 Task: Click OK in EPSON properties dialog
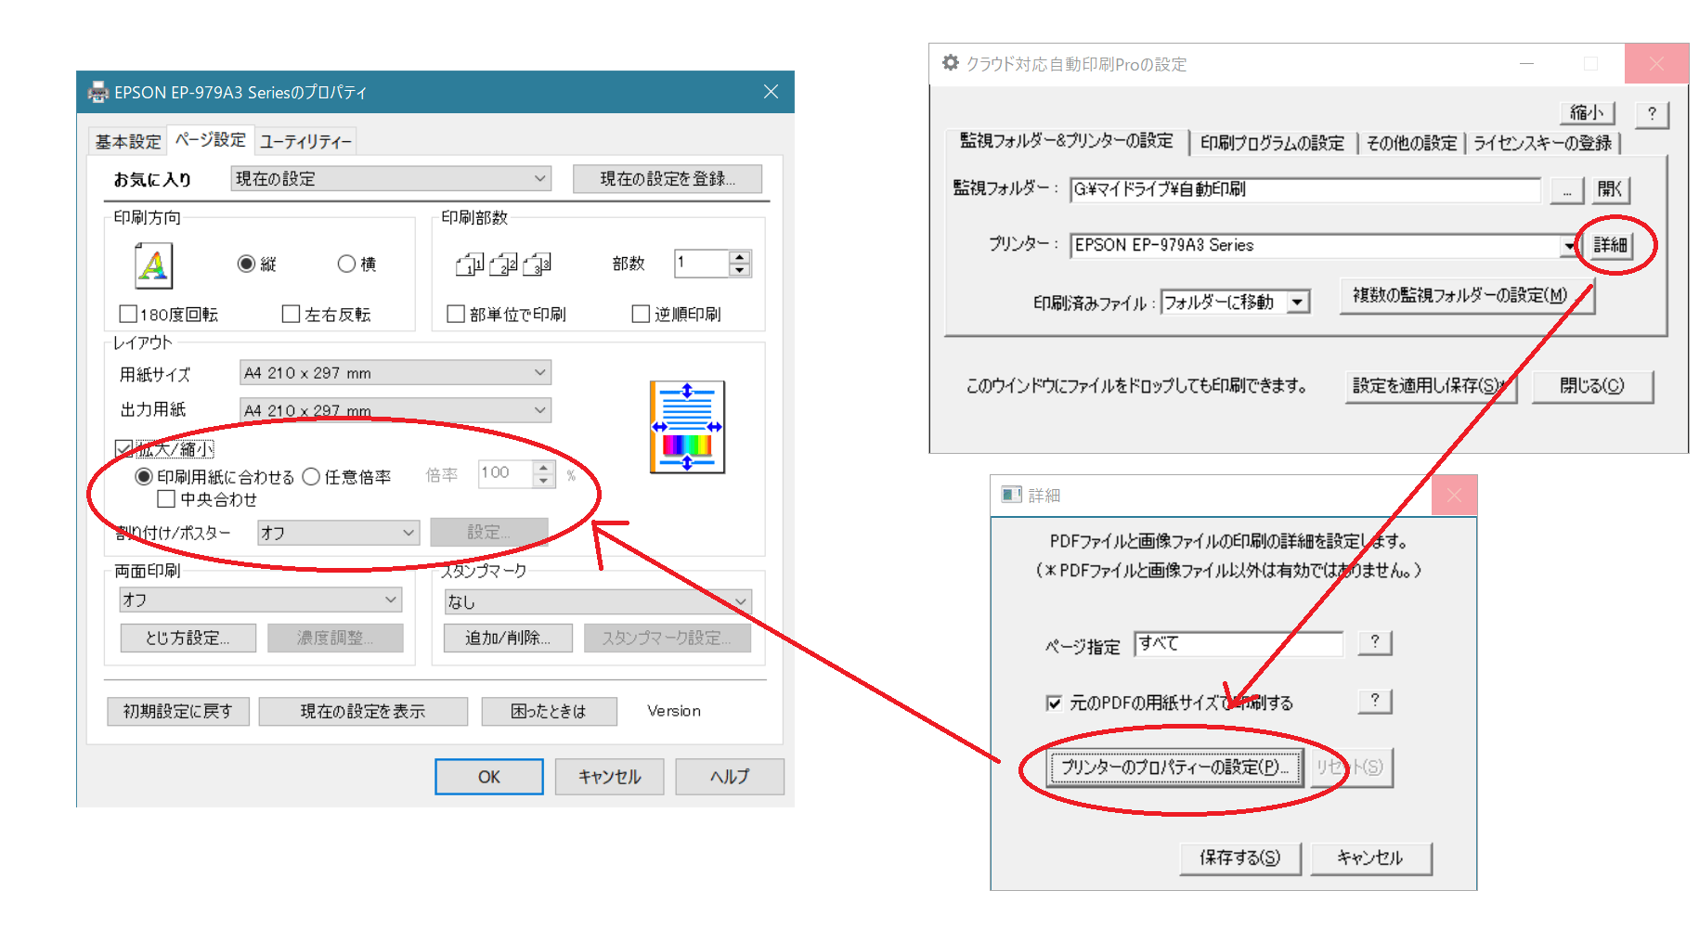pyautogui.click(x=489, y=777)
